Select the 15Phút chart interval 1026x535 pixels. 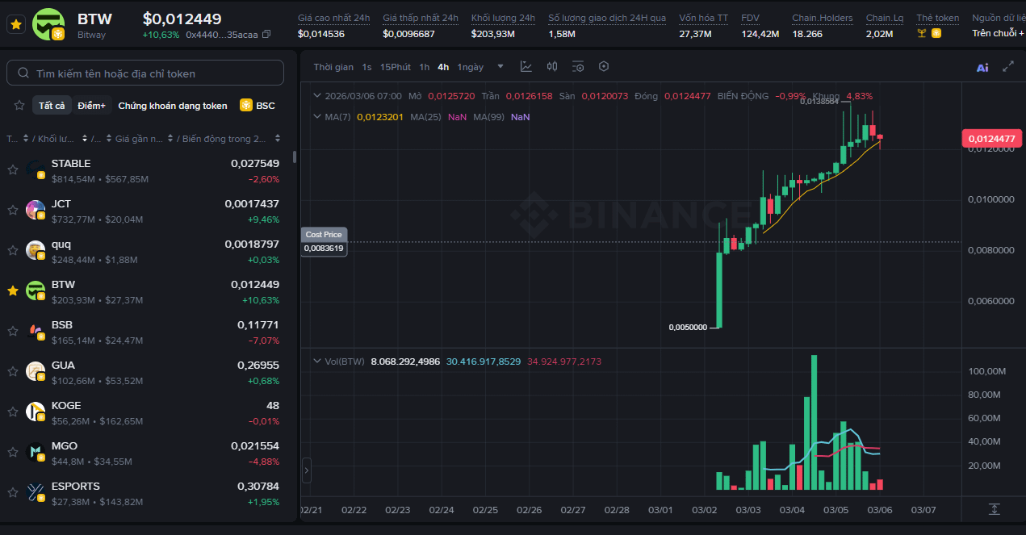point(396,67)
